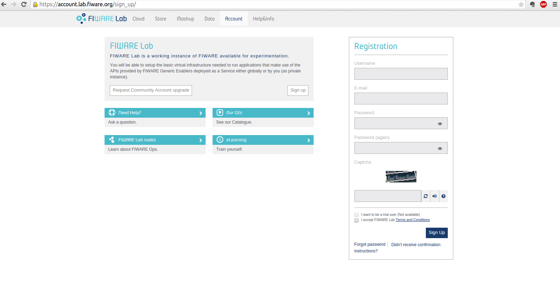The height and width of the screenshot is (290, 560).
Task: Focus the Captcha answer input field
Action: pos(388,196)
